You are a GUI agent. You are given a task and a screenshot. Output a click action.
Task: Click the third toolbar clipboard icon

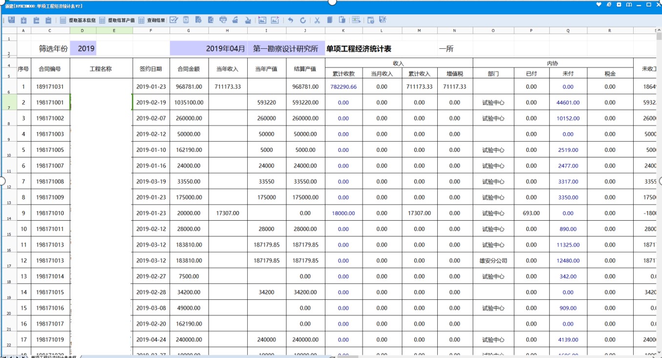click(x=36, y=20)
